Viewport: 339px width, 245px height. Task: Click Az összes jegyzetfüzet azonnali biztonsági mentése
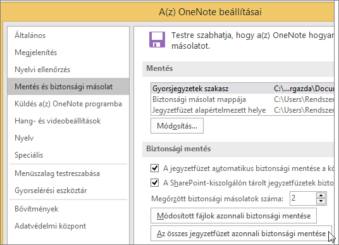click(241, 234)
